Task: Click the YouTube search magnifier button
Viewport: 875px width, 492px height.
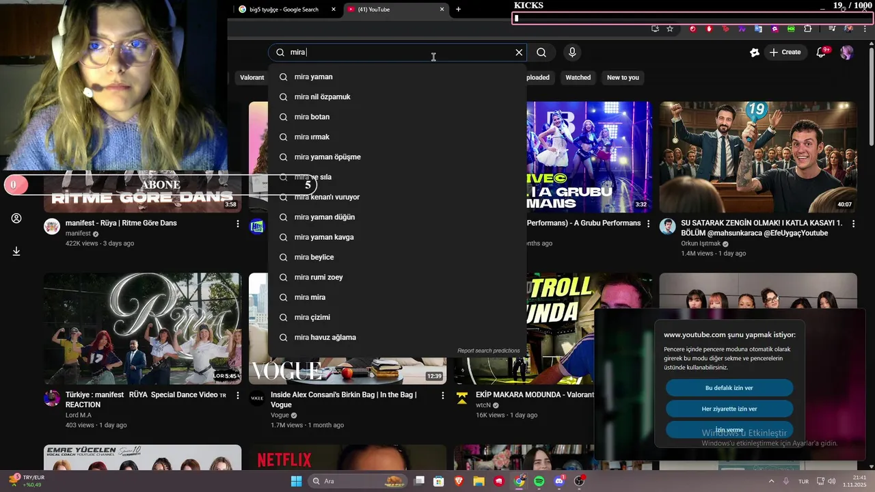Action: point(541,53)
